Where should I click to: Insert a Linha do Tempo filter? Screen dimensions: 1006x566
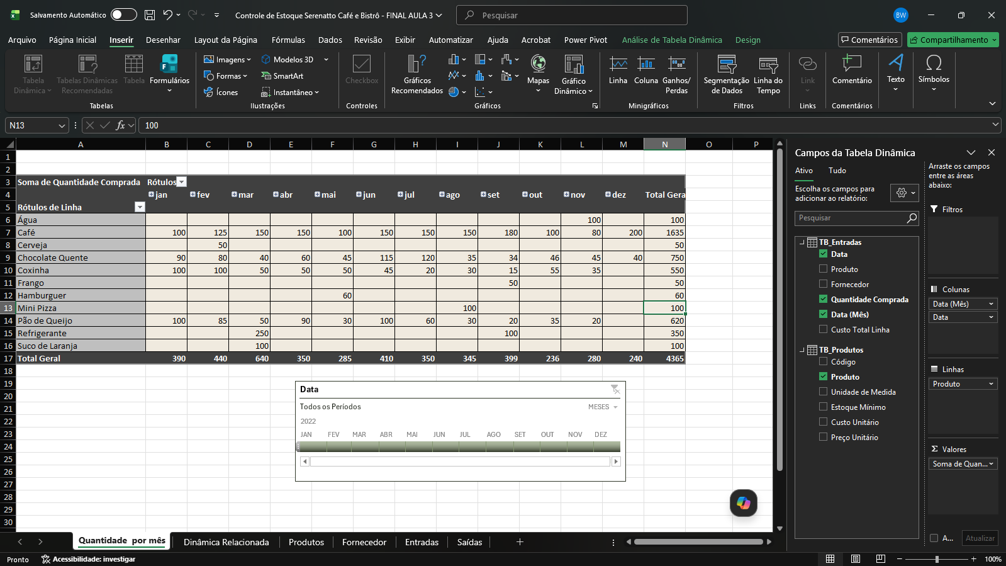[x=768, y=74]
